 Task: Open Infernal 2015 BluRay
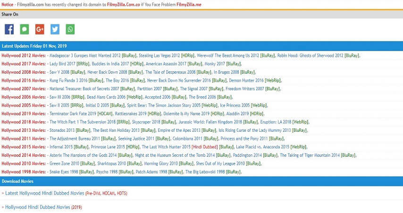click(69, 147)
